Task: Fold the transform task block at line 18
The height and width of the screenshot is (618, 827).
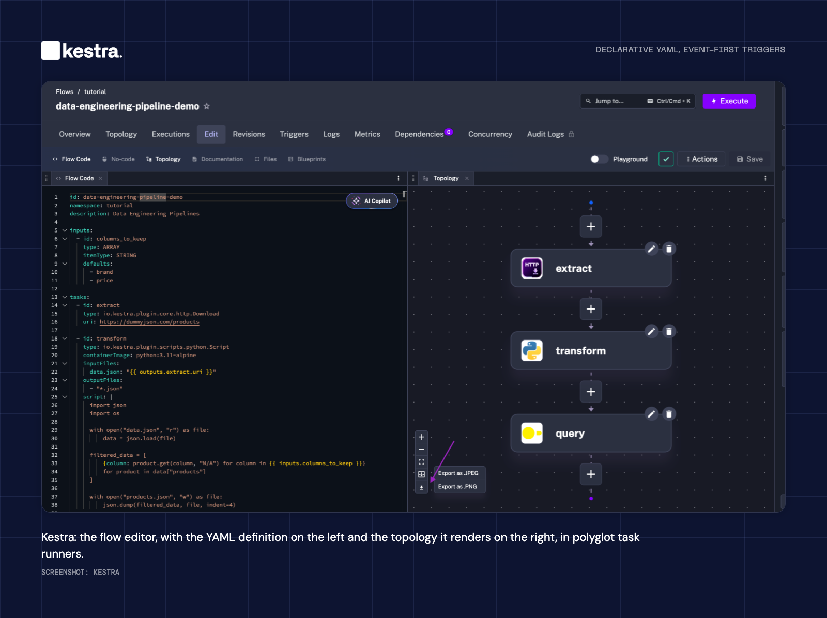Action: [65, 338]
